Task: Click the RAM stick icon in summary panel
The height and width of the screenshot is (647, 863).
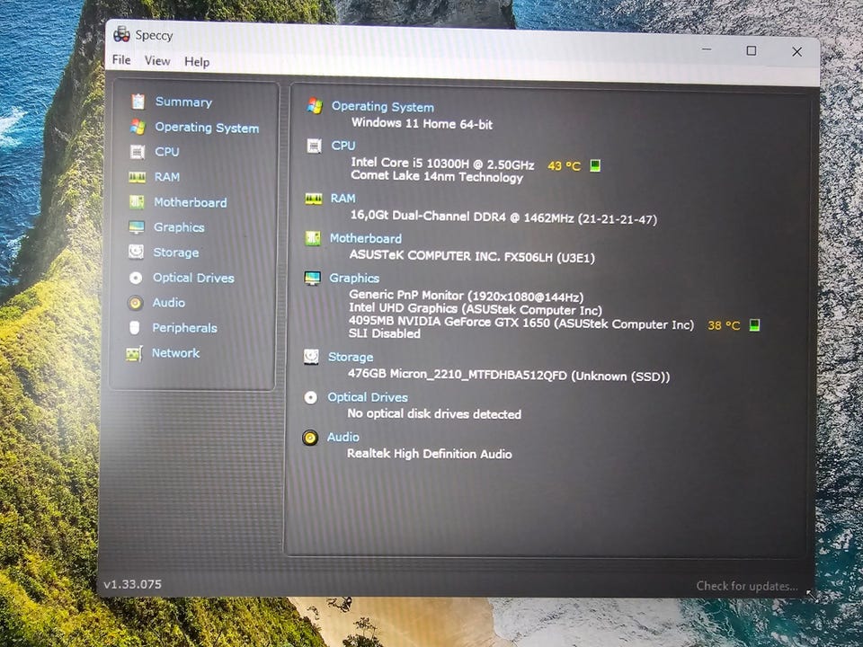Action: click(x=314, y=199)
